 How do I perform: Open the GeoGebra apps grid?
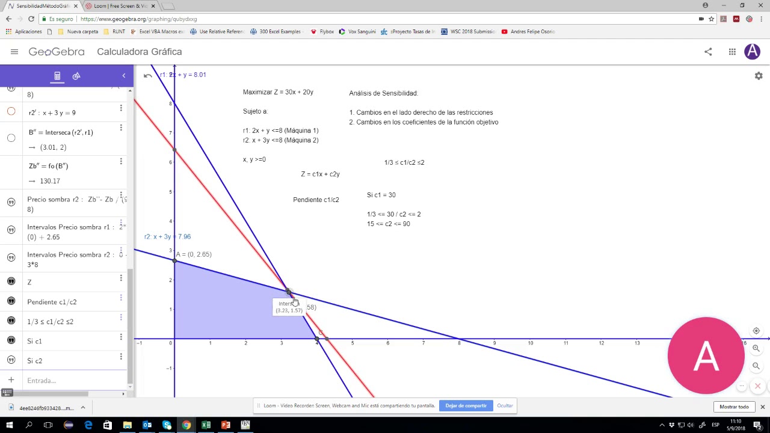(732, 52)
